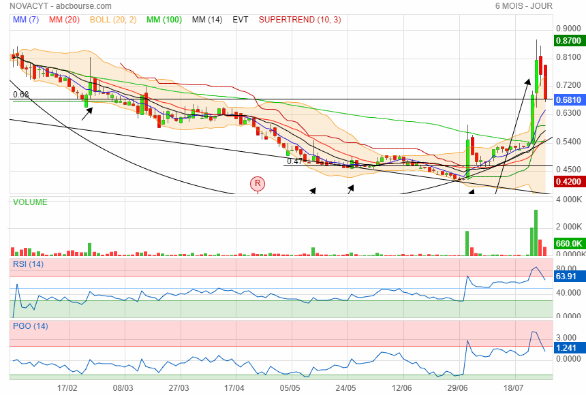The height and width of the screenshot is (395, 586).
Task: Click the red 0.4200 price tag
Action: [x=569, y=182]
